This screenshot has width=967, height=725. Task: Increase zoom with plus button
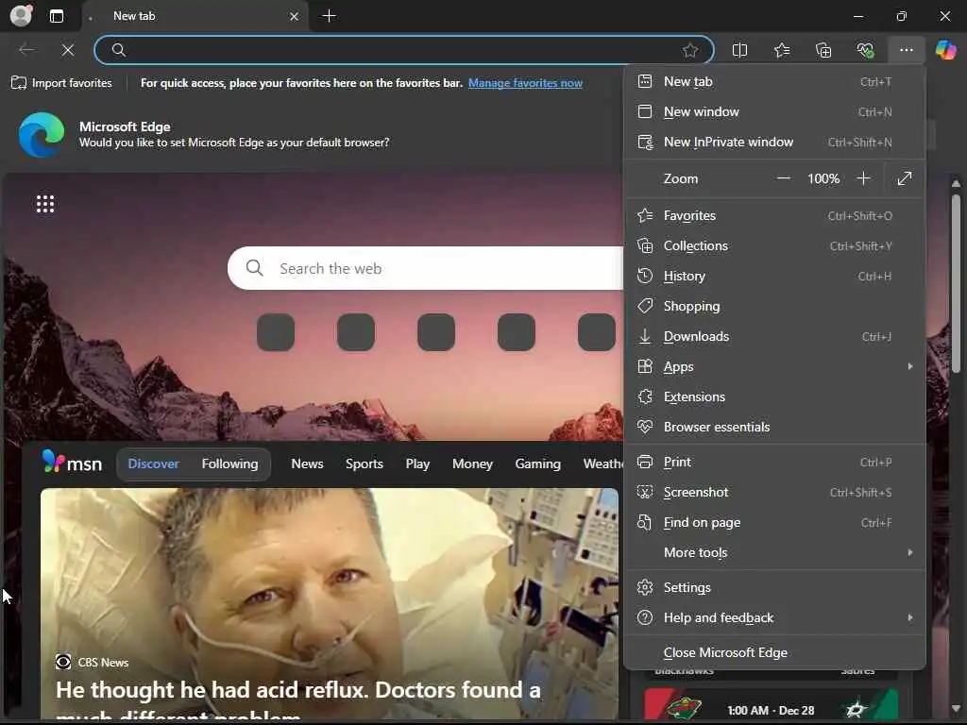[x=863, y=178]
